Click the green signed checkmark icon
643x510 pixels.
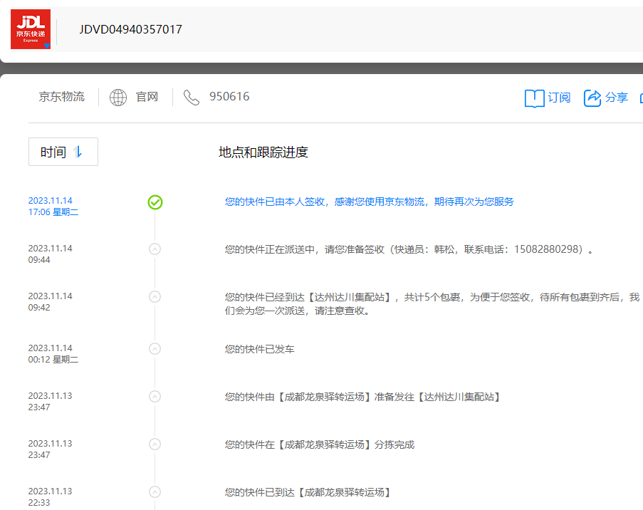click(x=155, y=202)
